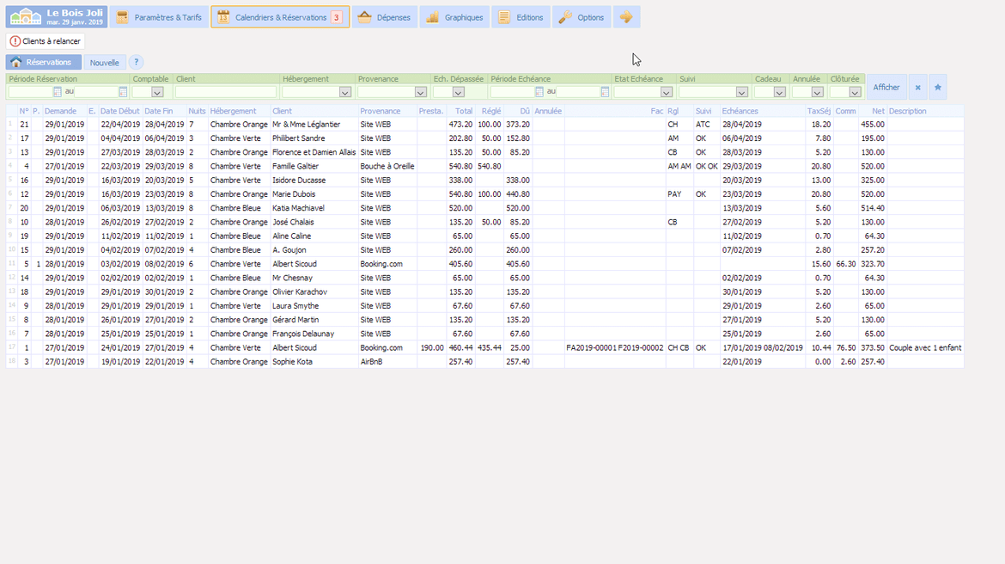Open calendar picker for Période Echéance end date
Image resolution: width=1005 pixels, height=564 pixels.
tap(605, 92)
